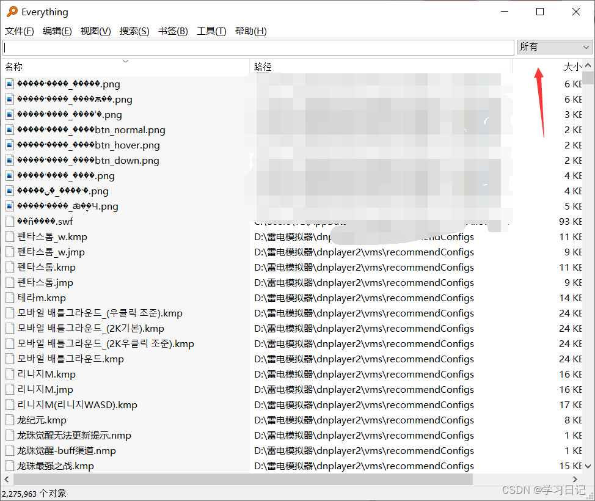Viewport: 595px width, 501px height.
Task: Click file icon of 테라m.kmp
Action: click(10, 298)
